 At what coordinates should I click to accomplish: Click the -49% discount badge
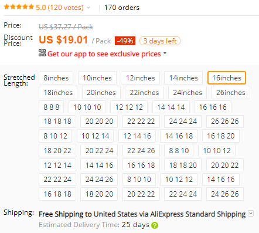coord(125,41)
